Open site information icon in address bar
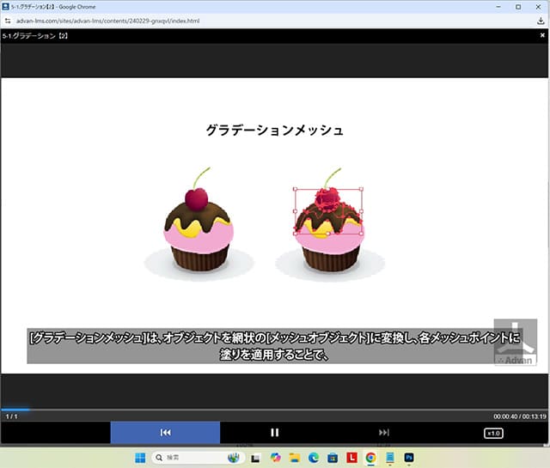The image size is (550, 468). pyautogui.click(x=9, y=20)
